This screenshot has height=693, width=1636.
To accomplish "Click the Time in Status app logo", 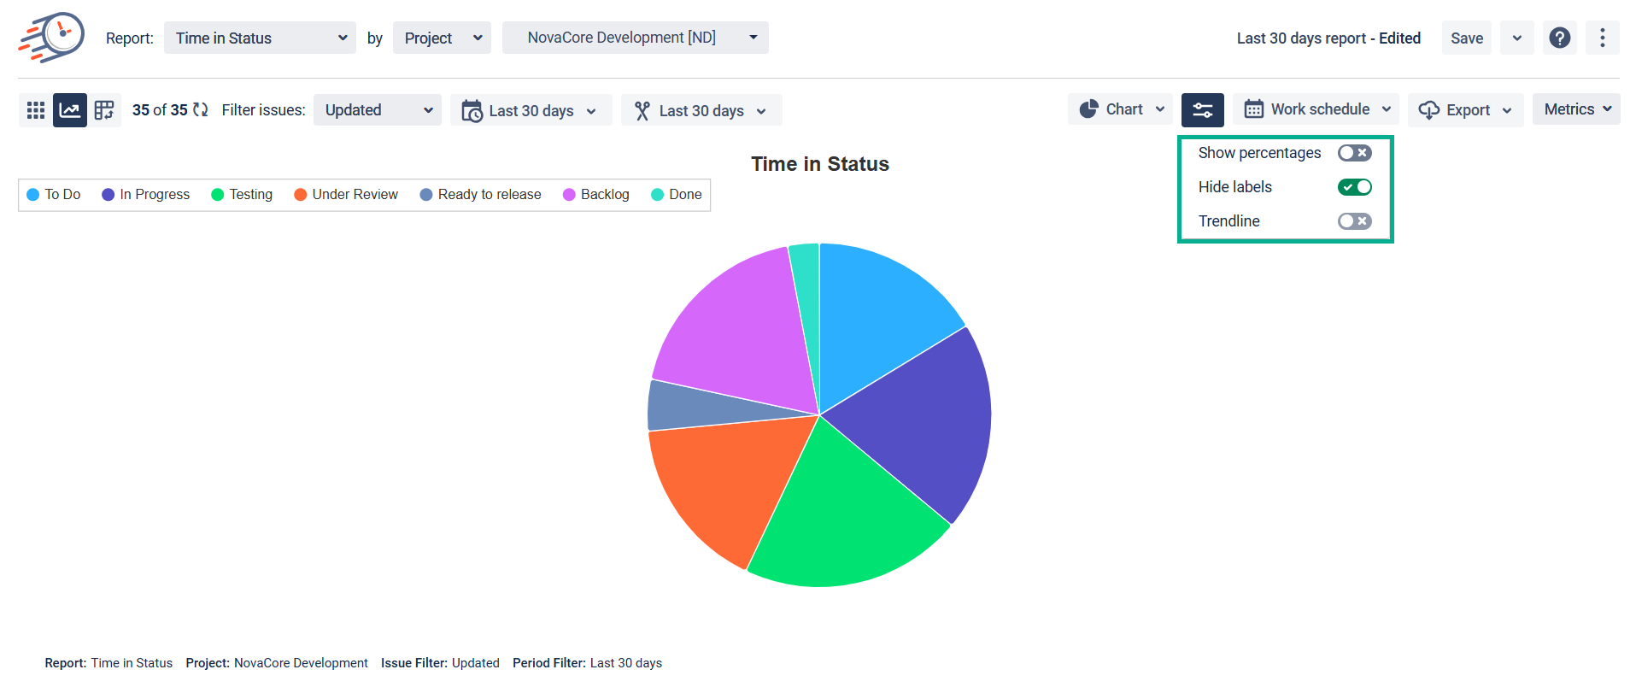I will click(x=52, y=38).
